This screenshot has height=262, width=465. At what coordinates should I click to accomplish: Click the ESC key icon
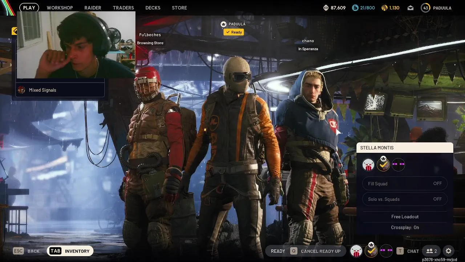pyautogui.click(x=19, y=251)
